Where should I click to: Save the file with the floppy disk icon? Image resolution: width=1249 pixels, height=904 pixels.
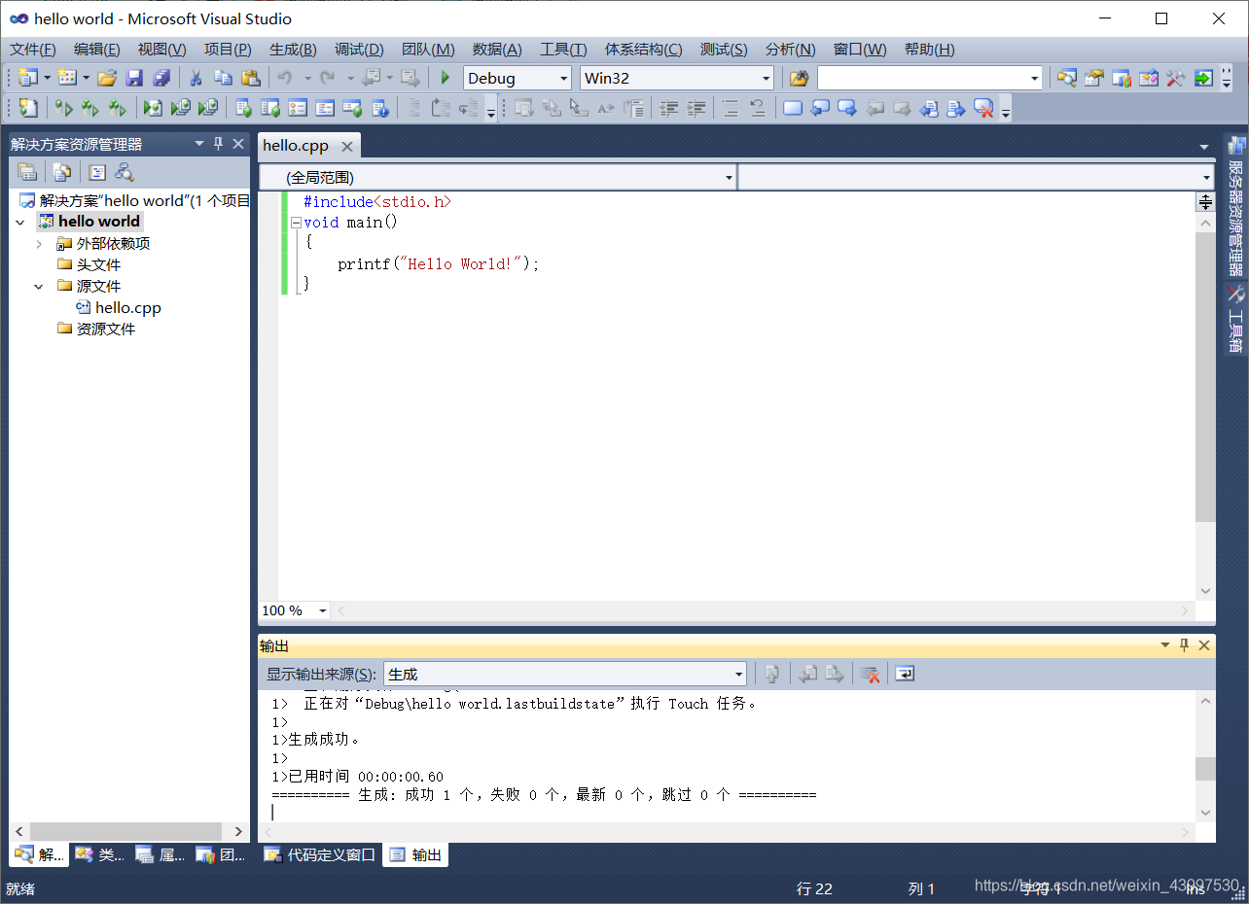(x=134, y=79)
